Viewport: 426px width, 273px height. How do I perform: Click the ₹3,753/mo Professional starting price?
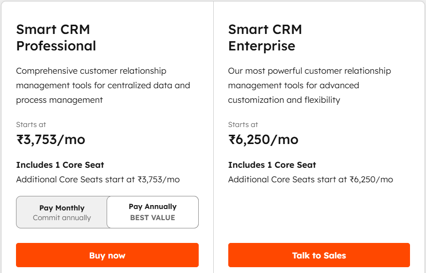click(51, 140)
